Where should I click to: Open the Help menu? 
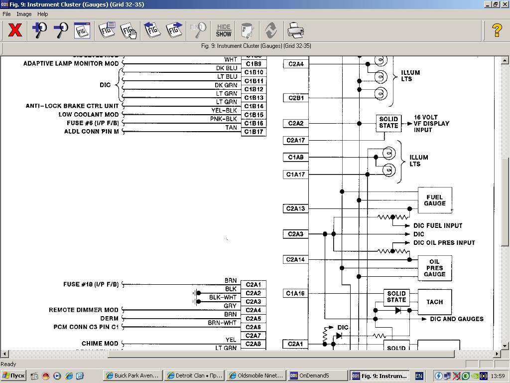(43, 14)
